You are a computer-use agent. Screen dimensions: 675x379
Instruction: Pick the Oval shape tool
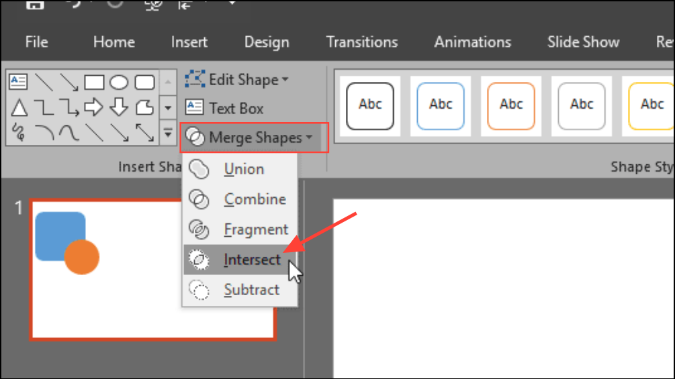119,83
